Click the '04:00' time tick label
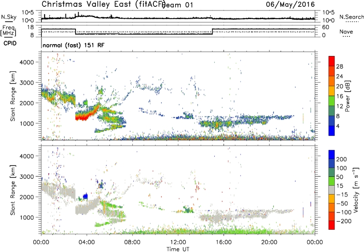The image size is (364, 252). (x=87, y=242)
